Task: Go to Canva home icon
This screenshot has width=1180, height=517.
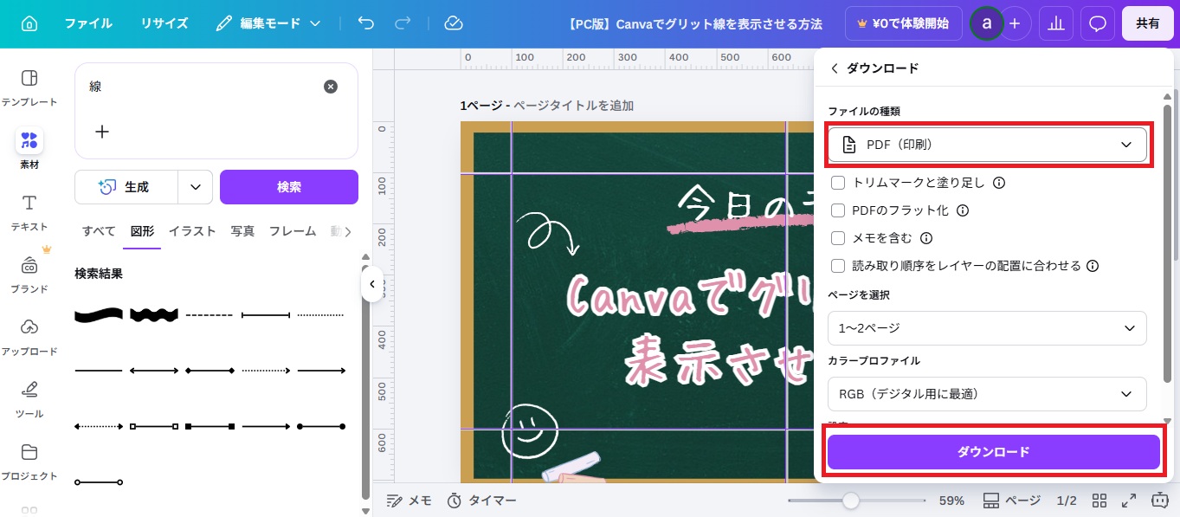Action: pos(29,23)
